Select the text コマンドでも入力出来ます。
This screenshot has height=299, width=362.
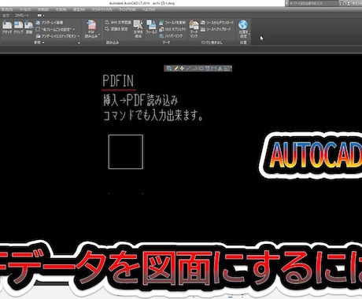pos(153,115)
